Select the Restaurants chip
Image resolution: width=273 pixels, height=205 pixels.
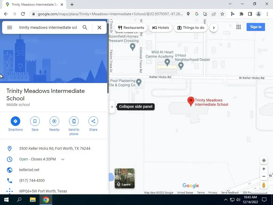click(x=131, y=28)
